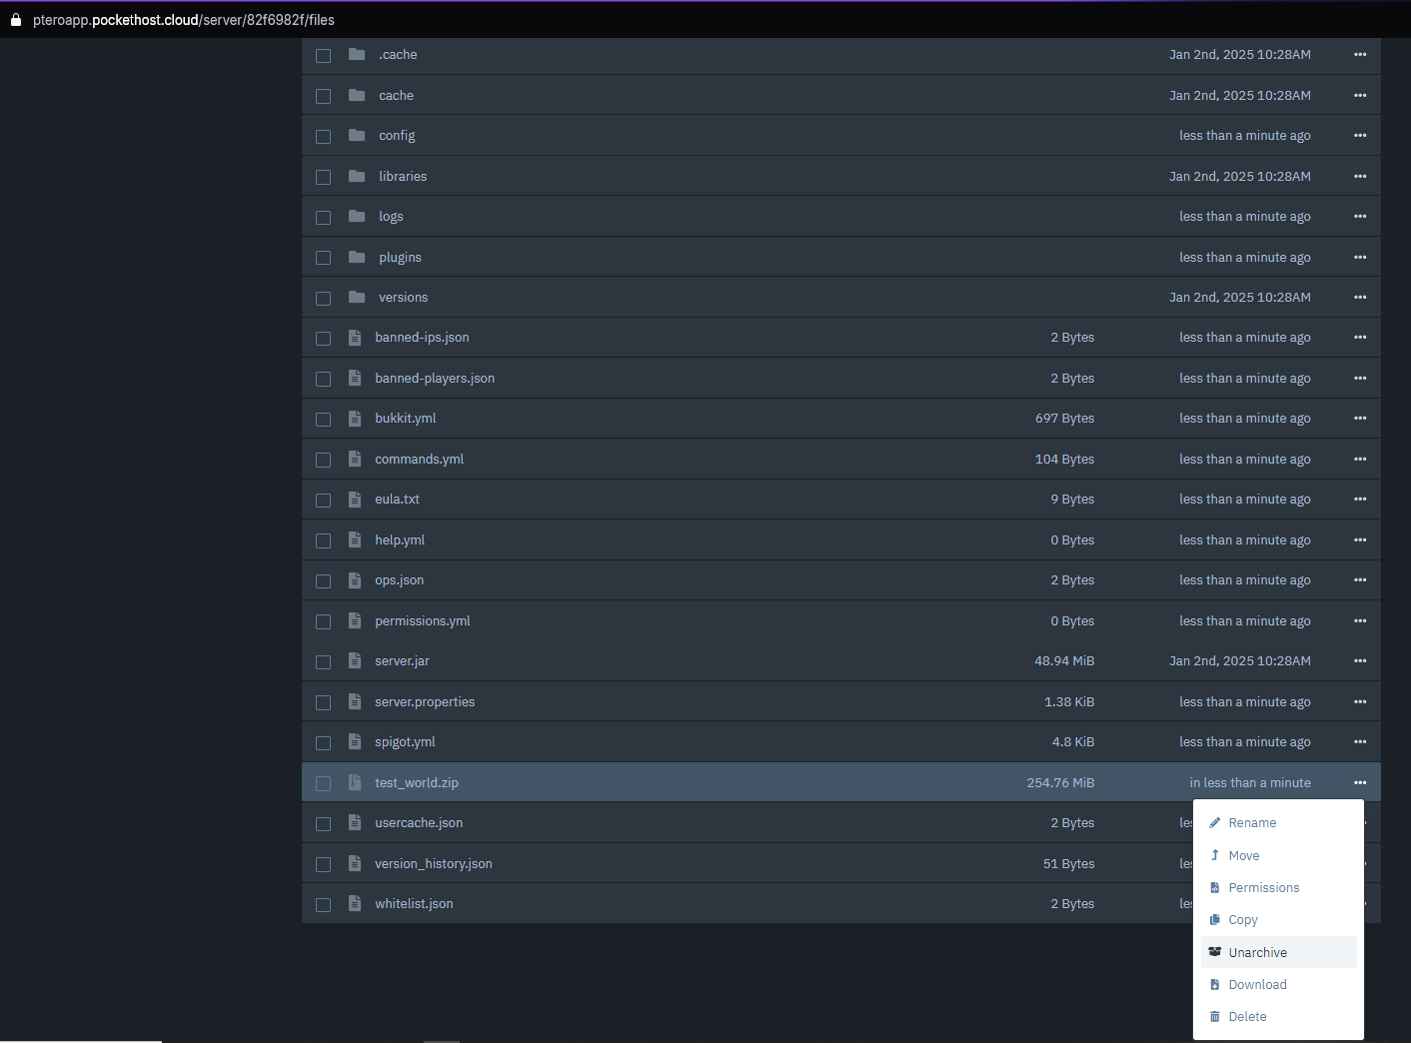The image size is (1411, 1043).
Task: Tick the checkbox for test_world.zip
Action: 324,783
